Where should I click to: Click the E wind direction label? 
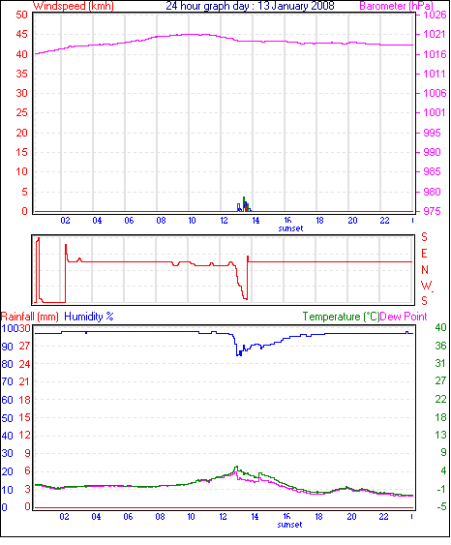[424, 254]
